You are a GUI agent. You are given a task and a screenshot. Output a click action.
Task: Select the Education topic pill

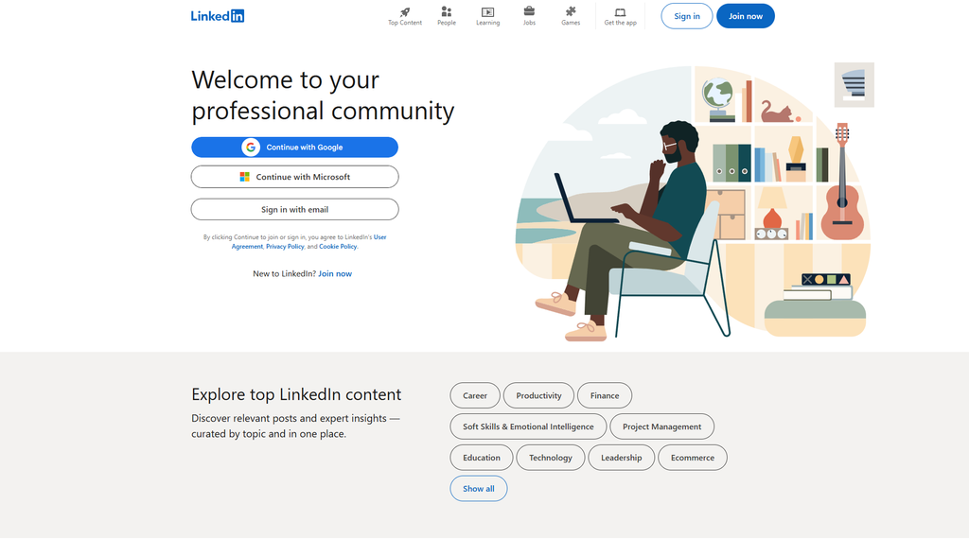482,458
